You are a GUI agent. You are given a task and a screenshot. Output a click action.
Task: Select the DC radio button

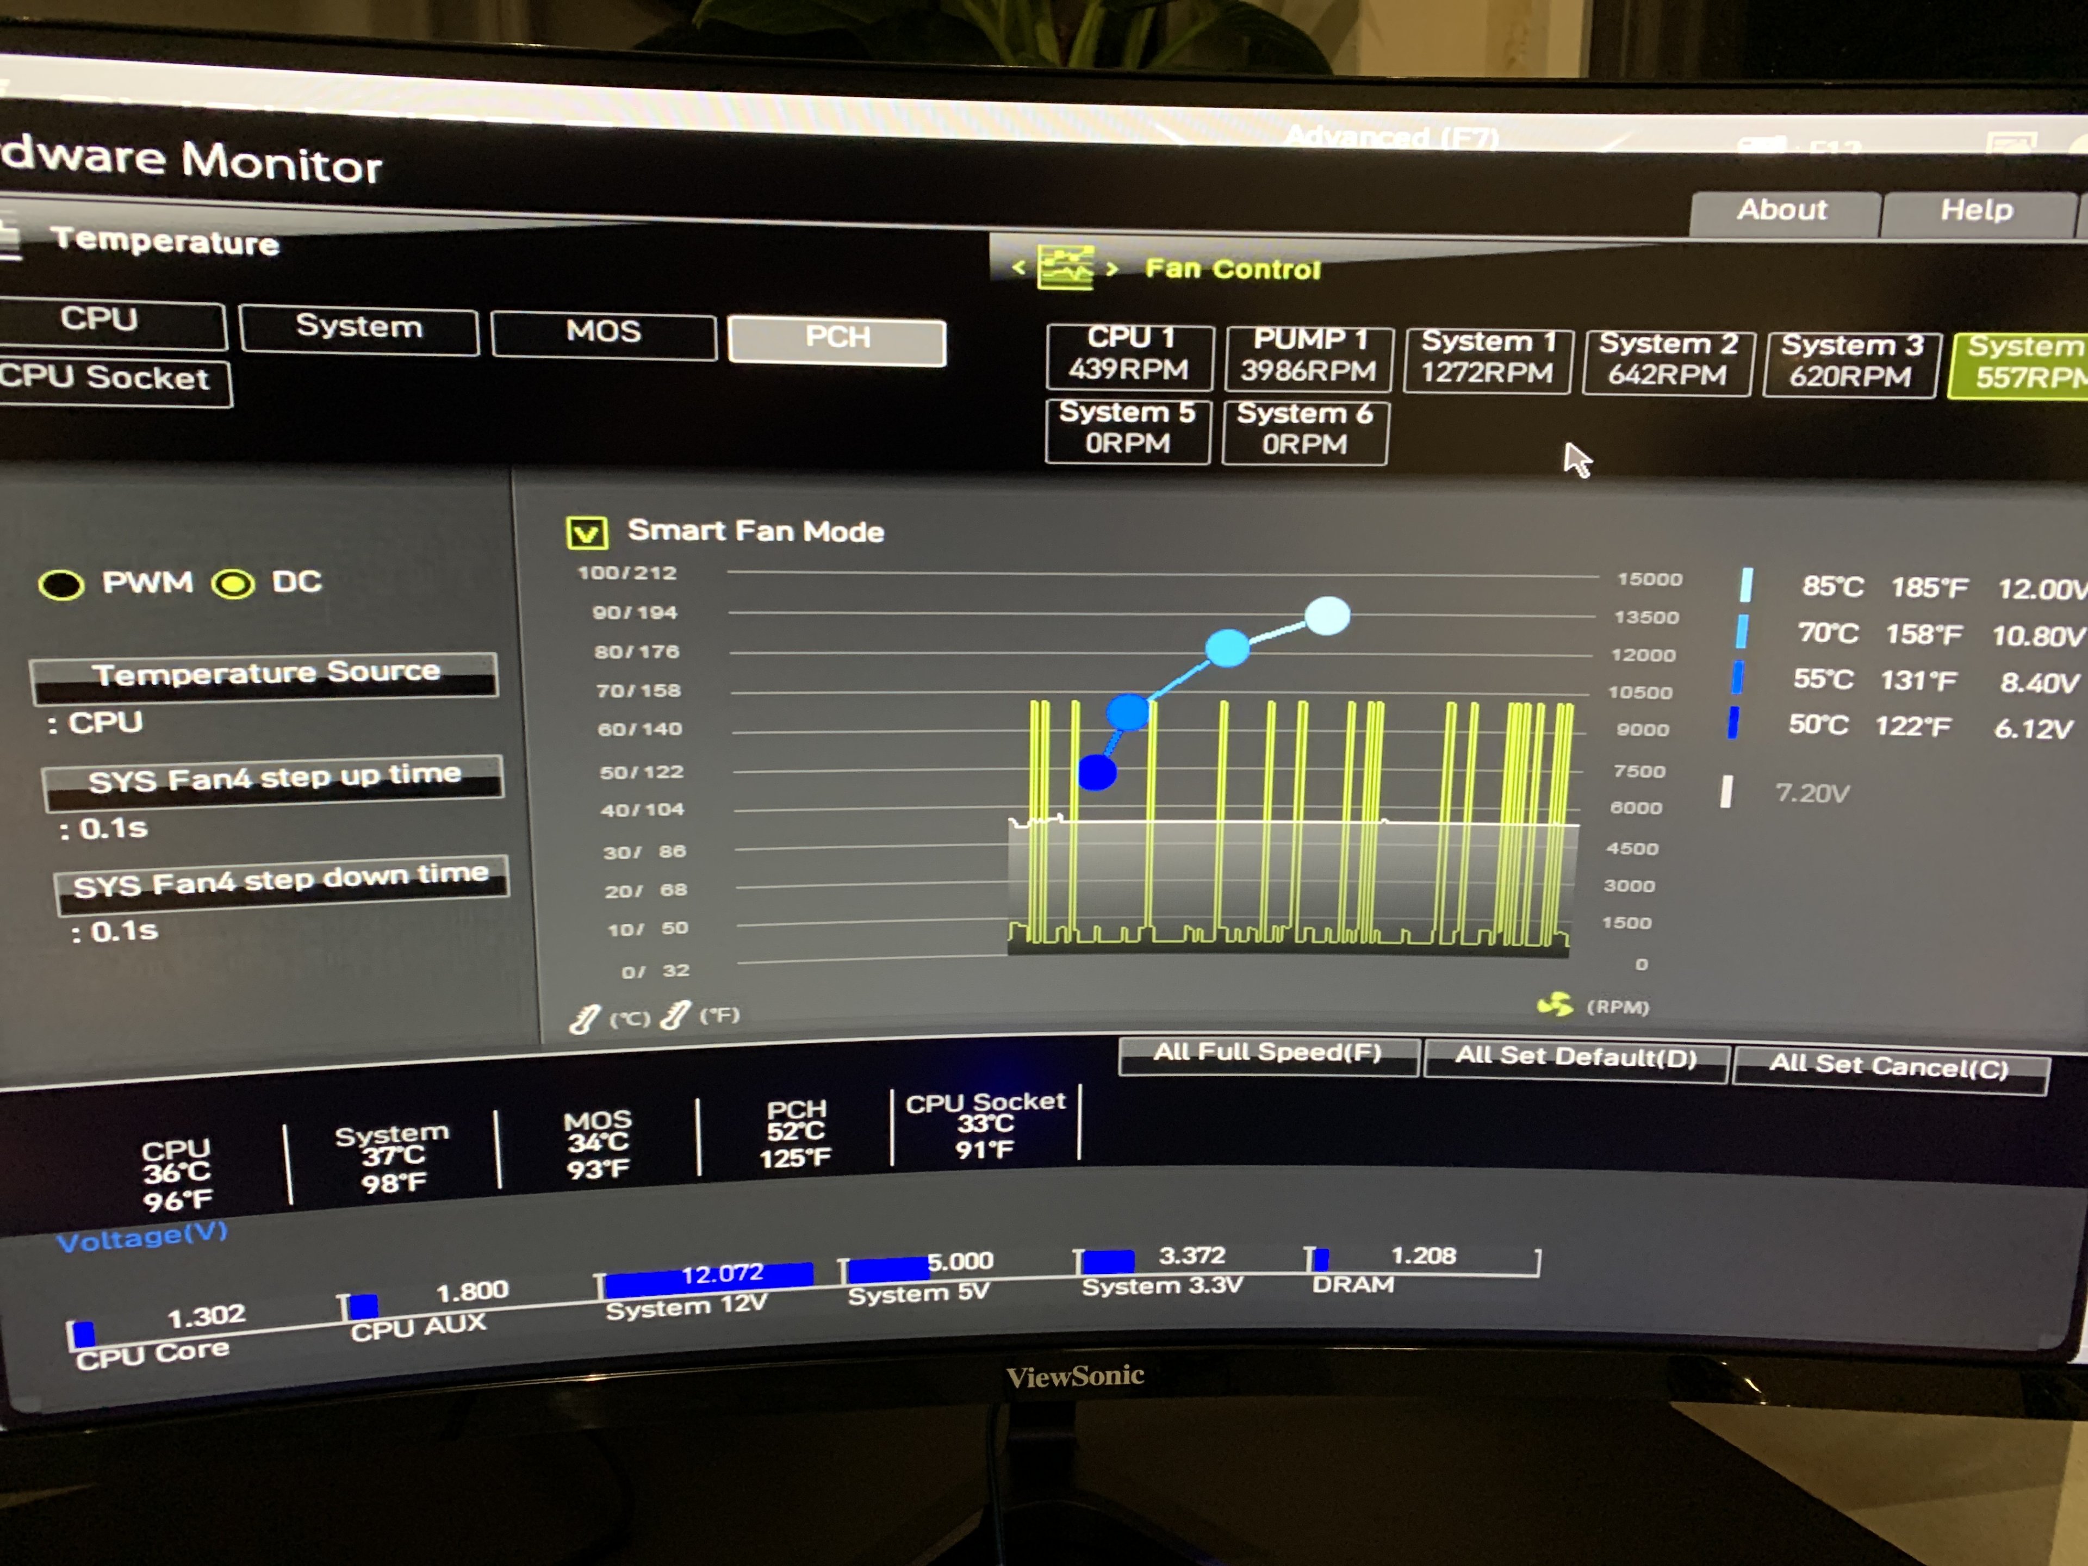click(x=233, y=585)
